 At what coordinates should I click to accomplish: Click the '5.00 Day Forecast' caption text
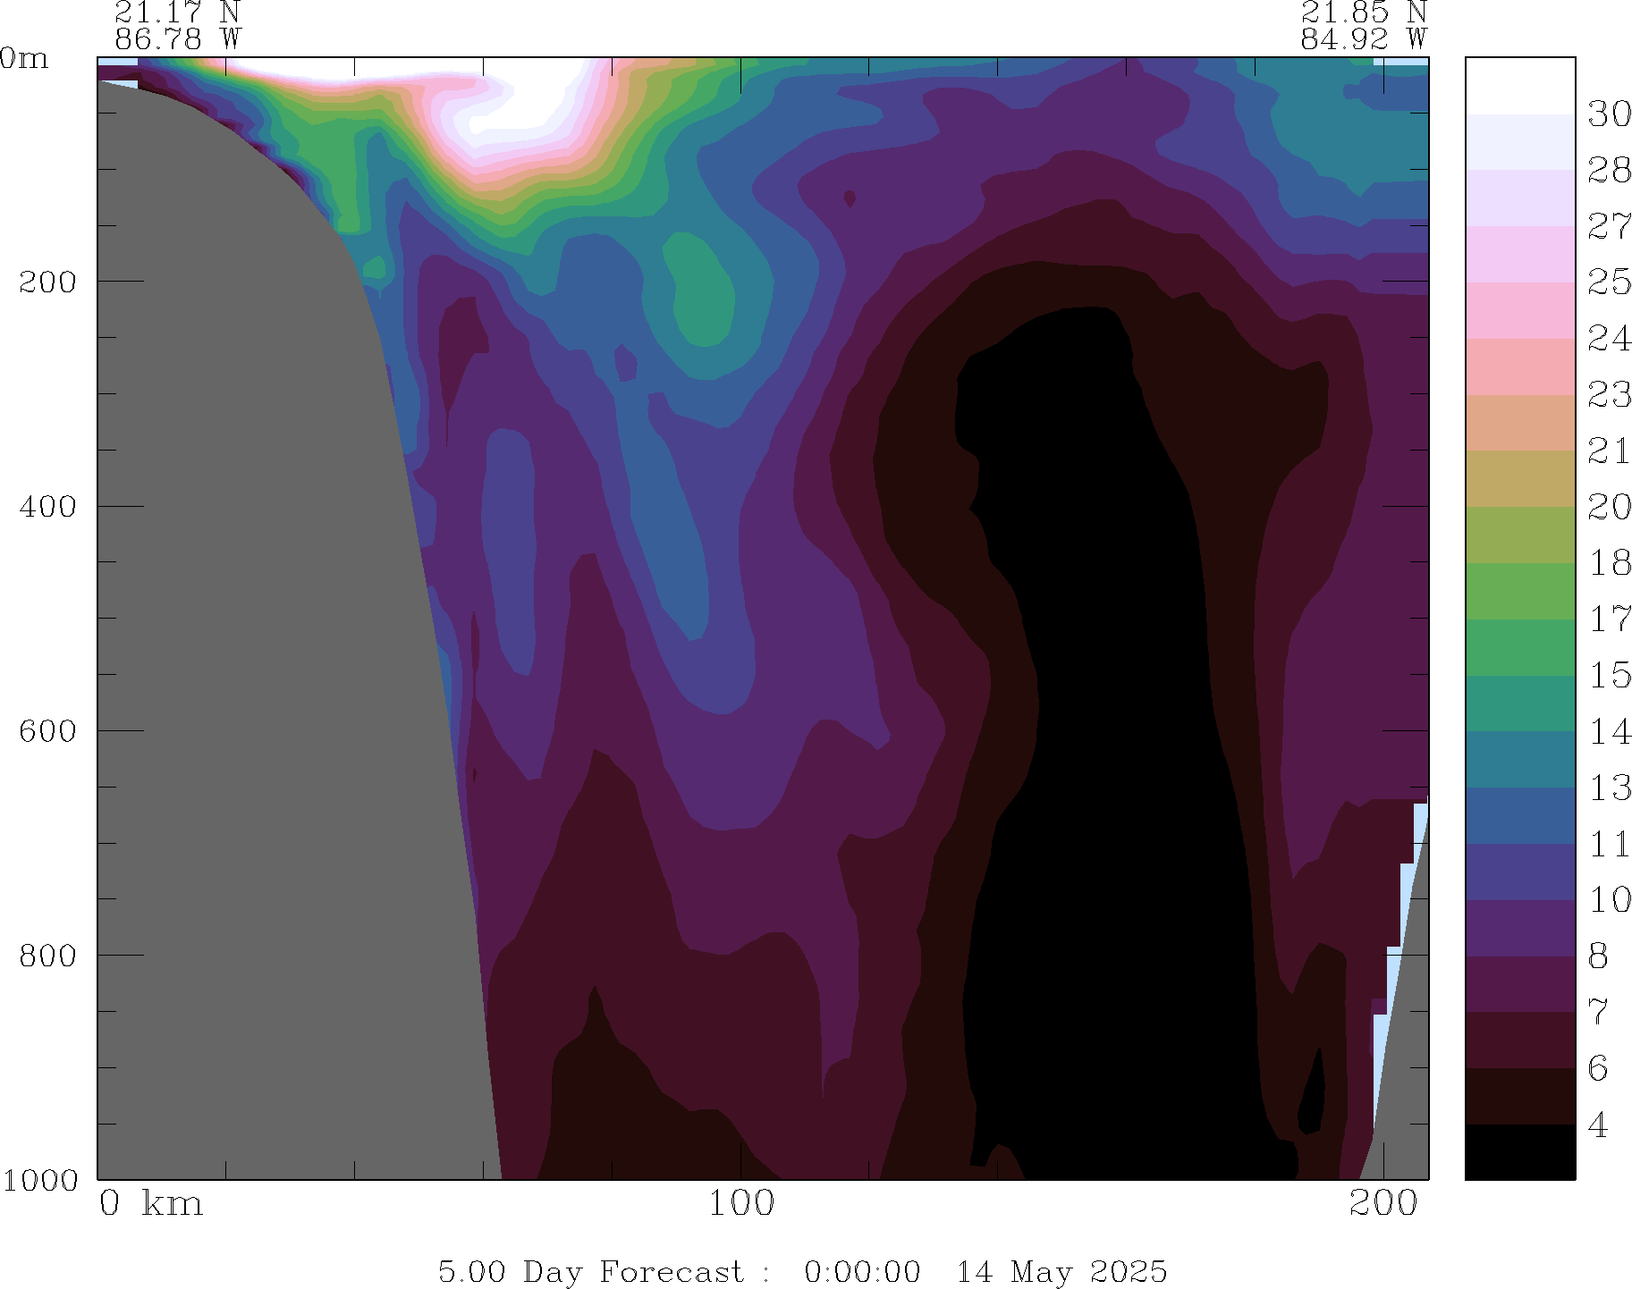click(590, 1271)
